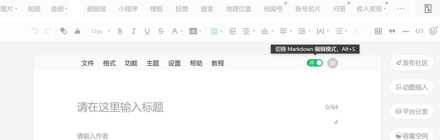The height and width of the screenshot is (140, 440).
Task: Click the 小程序 button
Action: (128, 9)
